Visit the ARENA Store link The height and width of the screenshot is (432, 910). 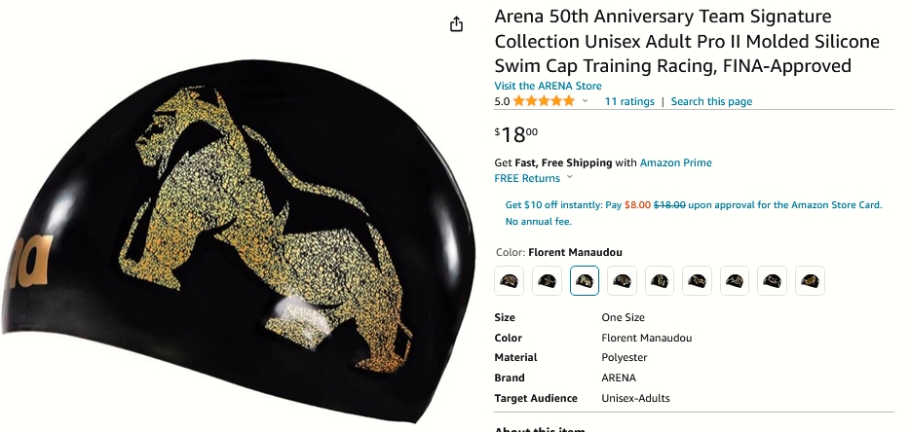(x=548, y=86)
